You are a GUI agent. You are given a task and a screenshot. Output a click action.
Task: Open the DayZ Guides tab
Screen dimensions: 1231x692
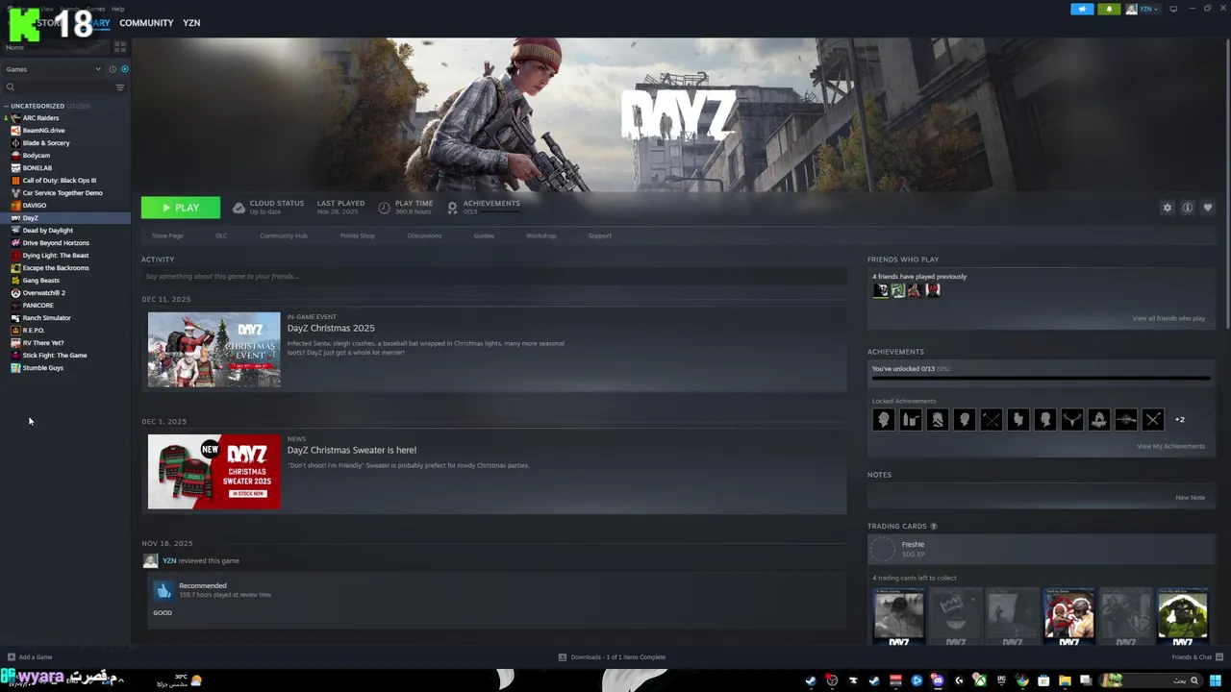484,235
